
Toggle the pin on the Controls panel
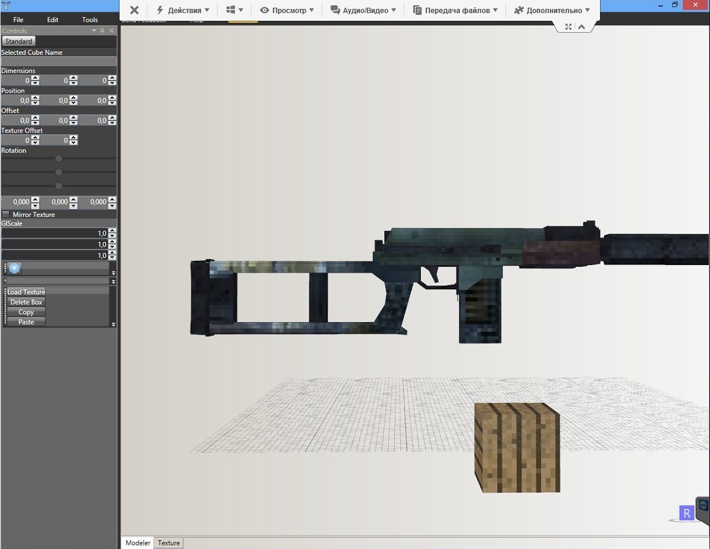[102, 30]
